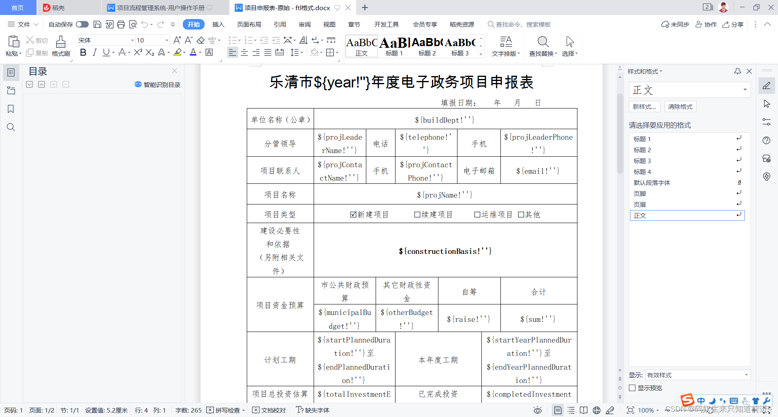Check the 显示预览 checkbox

pyautogui.click(x=632, y=388)
